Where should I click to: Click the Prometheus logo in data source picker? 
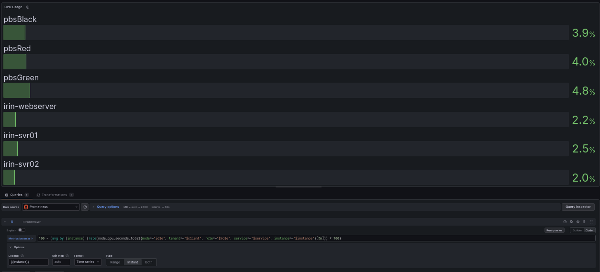(x=26, y=207)
